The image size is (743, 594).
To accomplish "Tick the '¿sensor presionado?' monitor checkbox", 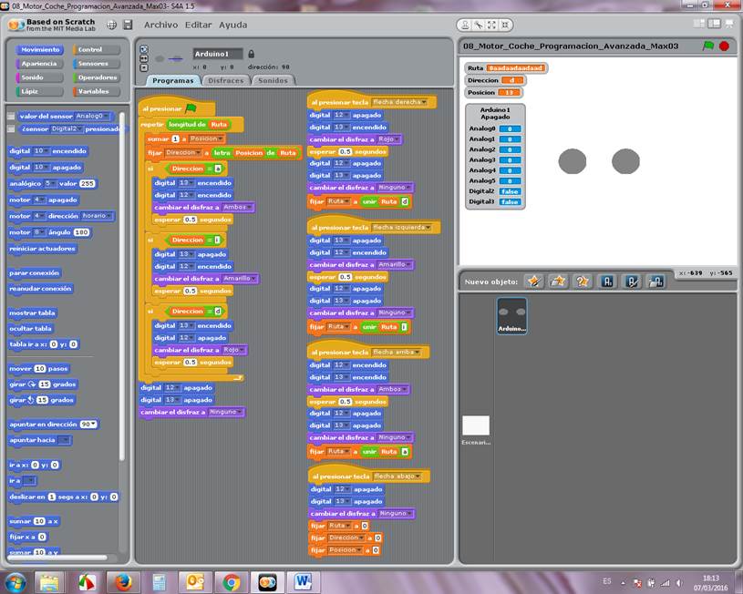I will [x=11, y=128].
